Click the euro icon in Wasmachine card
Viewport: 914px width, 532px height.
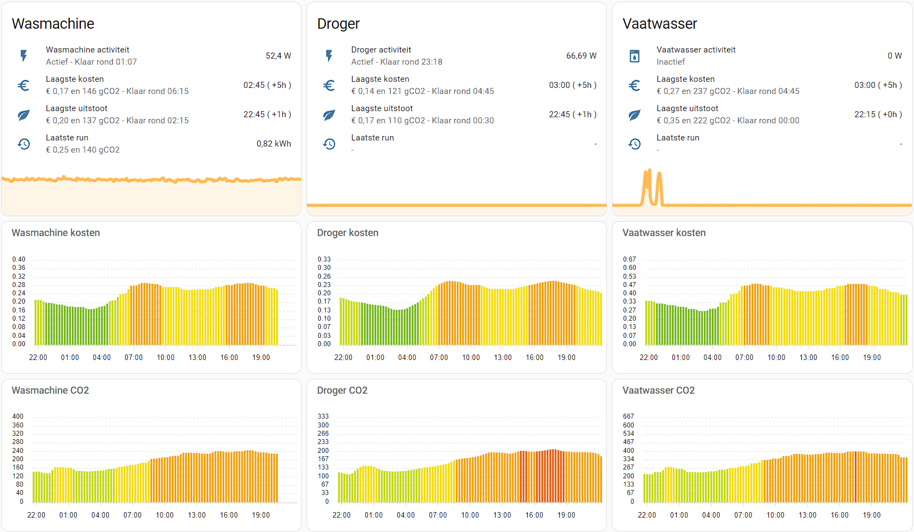click(x=24, y=85)
